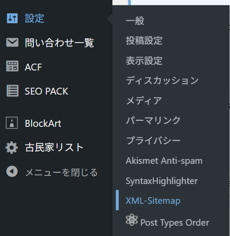Click the envelope icon for 問い合わせ一覧
This screenshot has height=236, width=230.
click(12, 43)
